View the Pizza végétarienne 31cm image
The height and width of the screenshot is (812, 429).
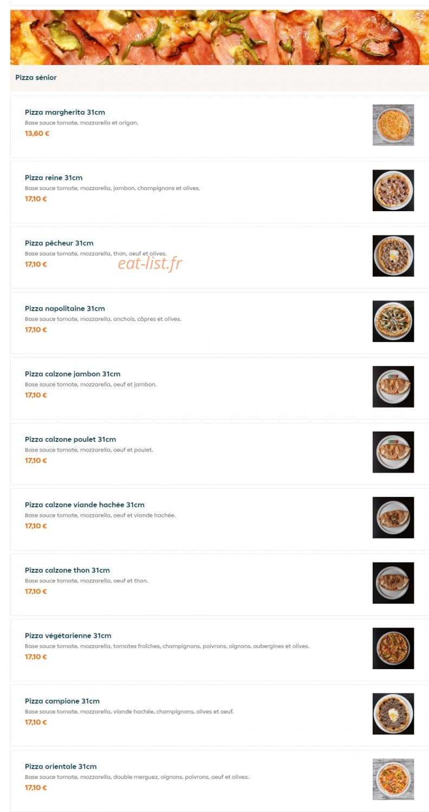[x=393, y=649]
